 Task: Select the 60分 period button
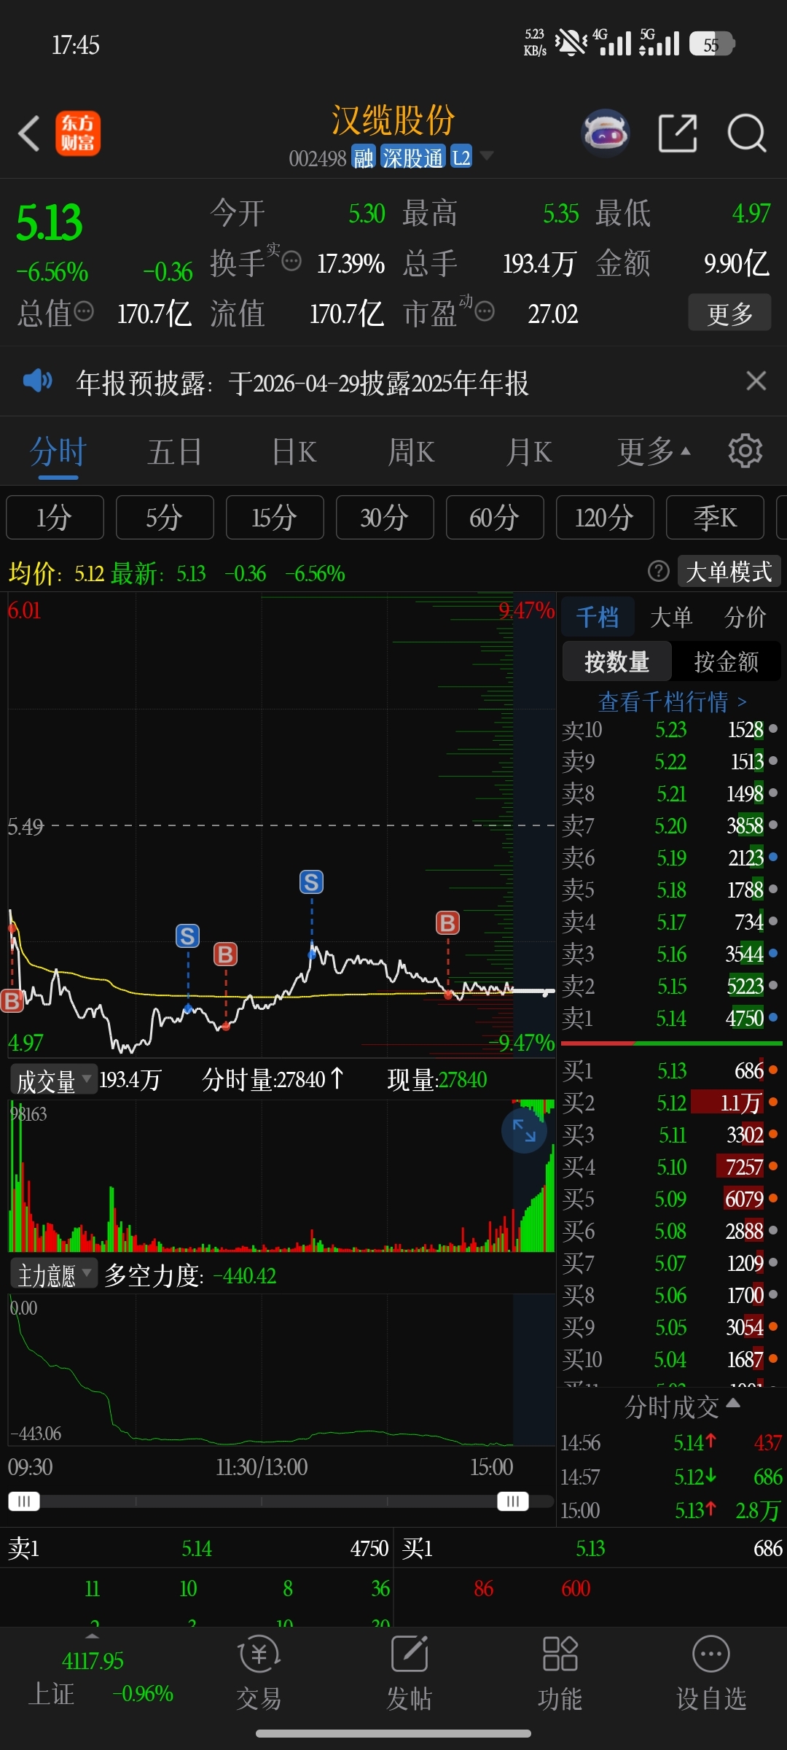point(495,517)
